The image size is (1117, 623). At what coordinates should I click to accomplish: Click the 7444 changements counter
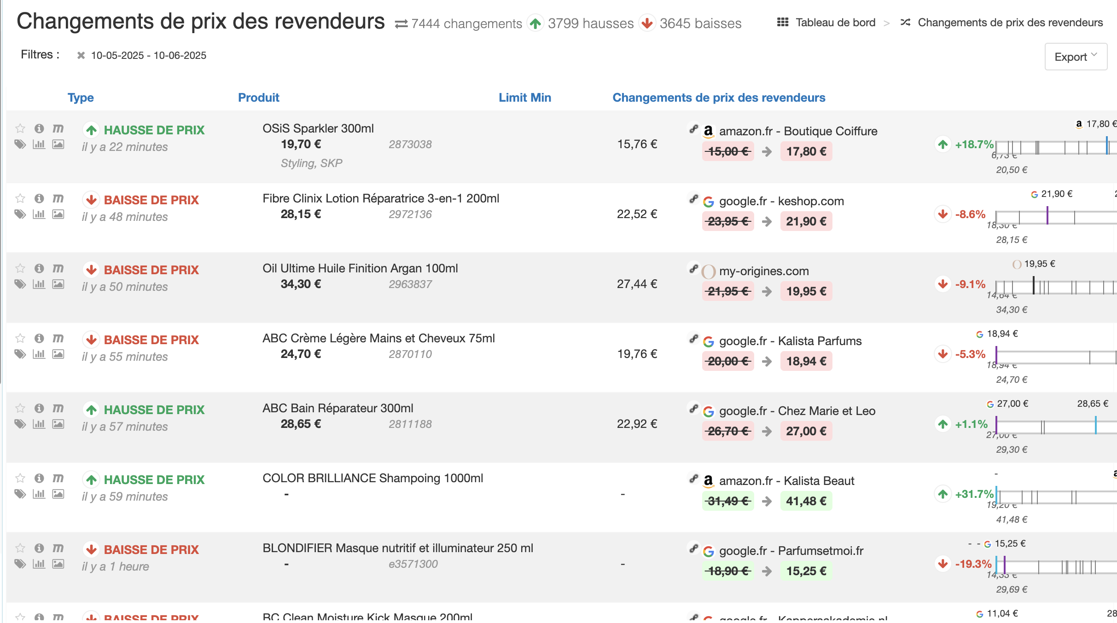[x=458, y=23]
